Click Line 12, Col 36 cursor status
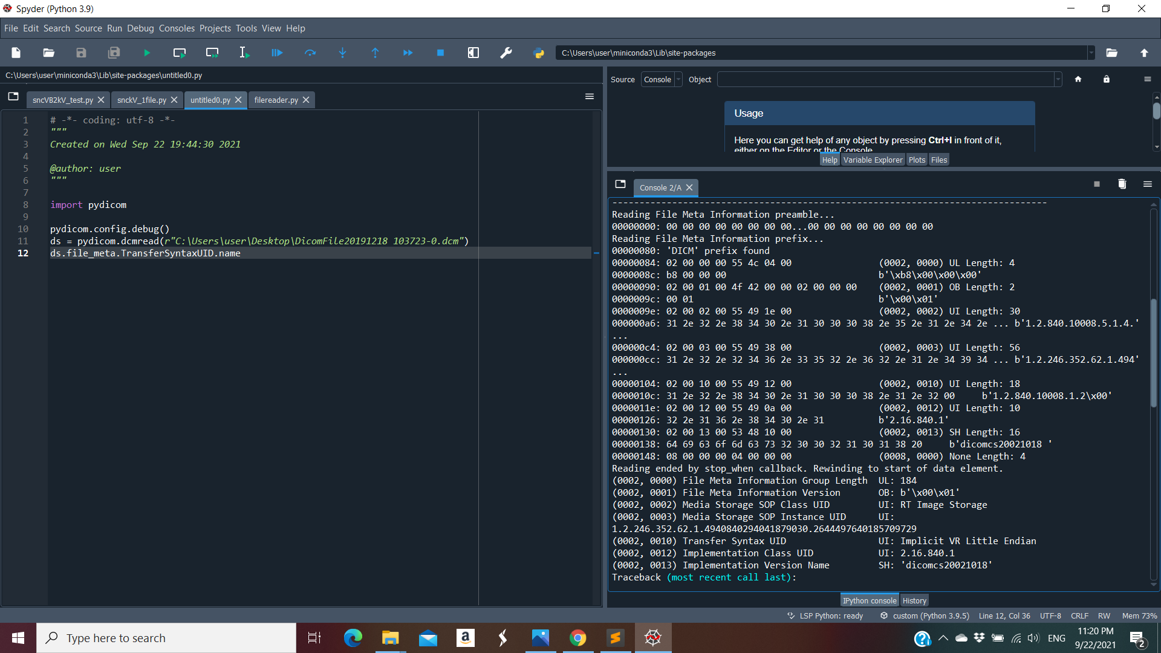Viewport: 1161px width, 653px height. [1004, 616]
